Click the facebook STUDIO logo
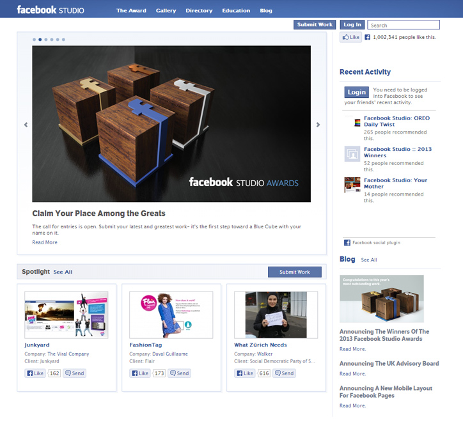 click(x=51, y=10)
